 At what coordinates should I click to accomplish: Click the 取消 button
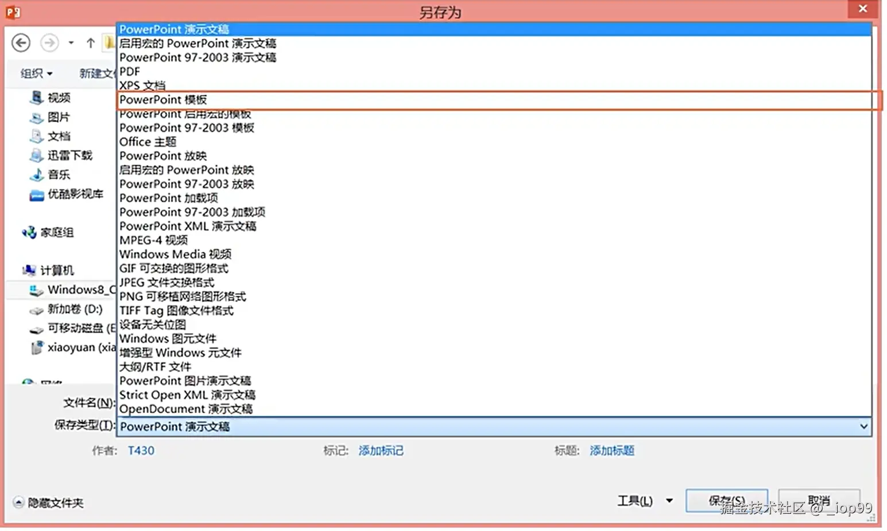tap(819, 501)
